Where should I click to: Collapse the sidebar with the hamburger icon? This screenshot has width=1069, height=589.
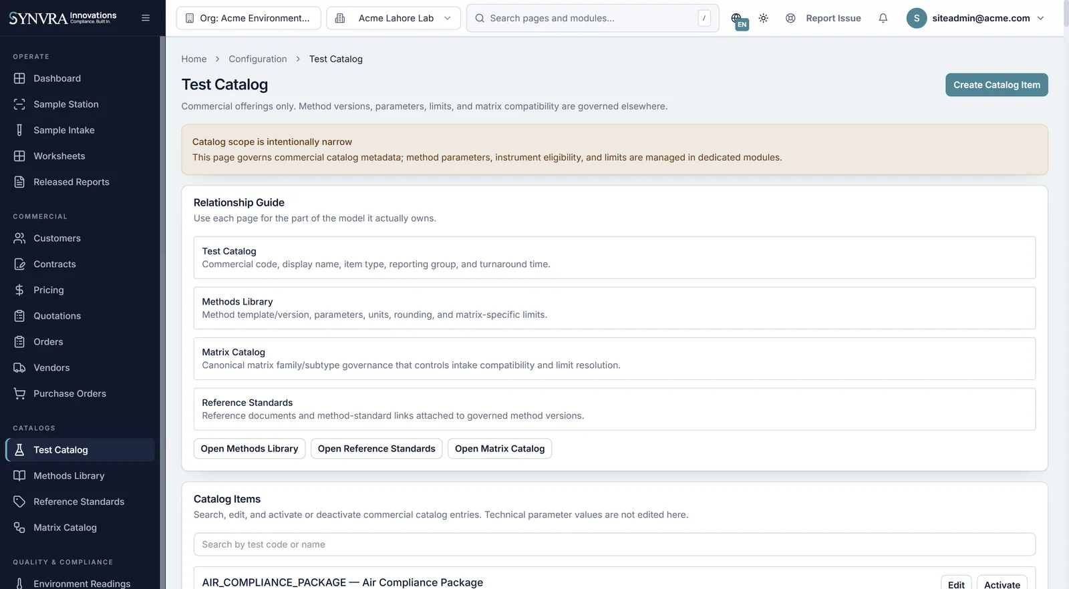(x=146, y=18)
